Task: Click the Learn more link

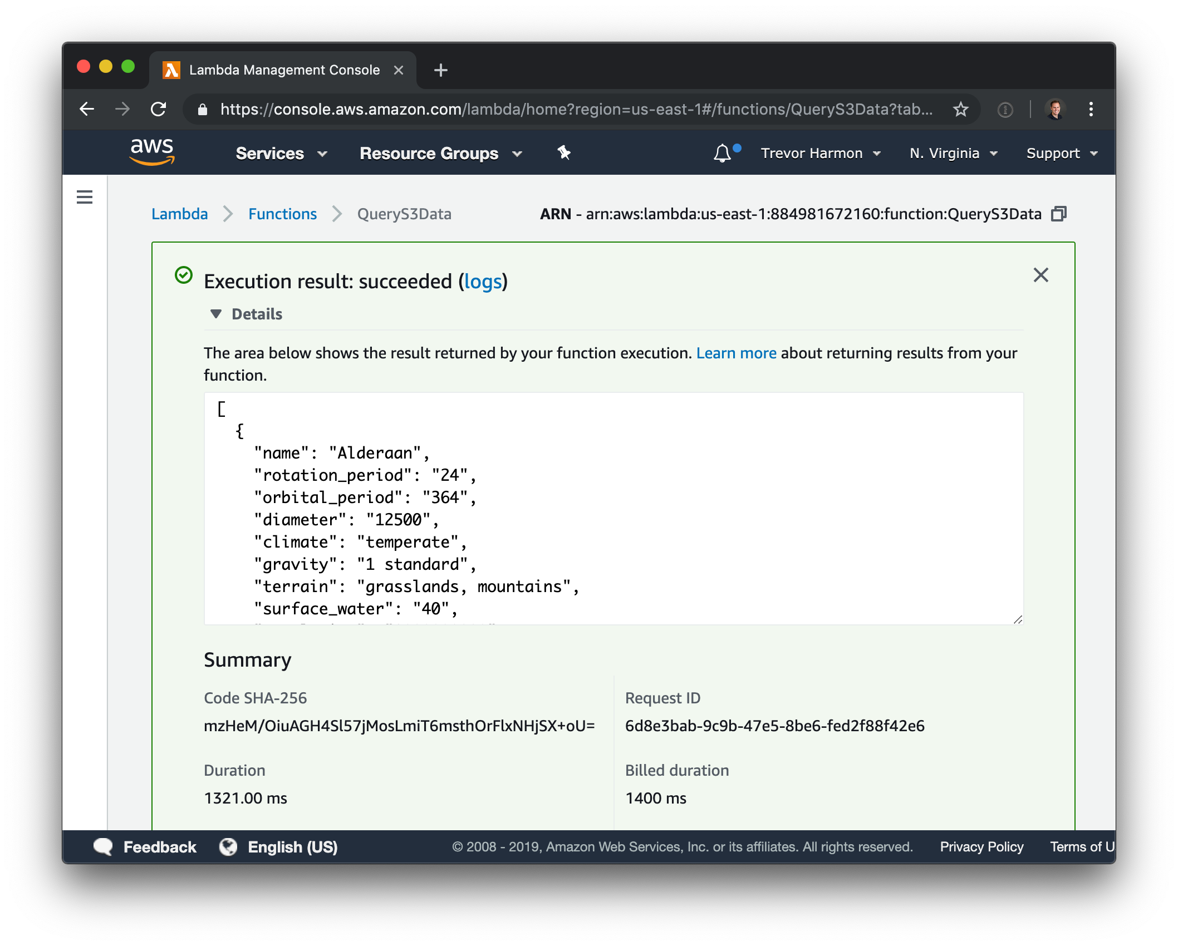Action: (x=736, y=353)
